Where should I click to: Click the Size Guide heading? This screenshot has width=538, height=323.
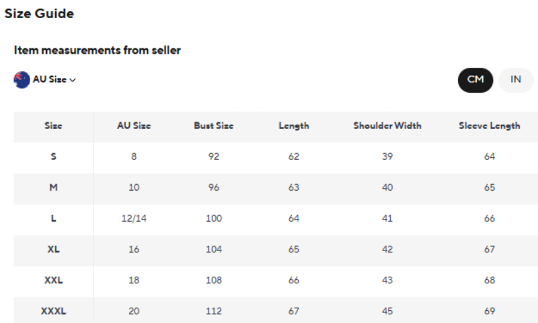point(39,13)
